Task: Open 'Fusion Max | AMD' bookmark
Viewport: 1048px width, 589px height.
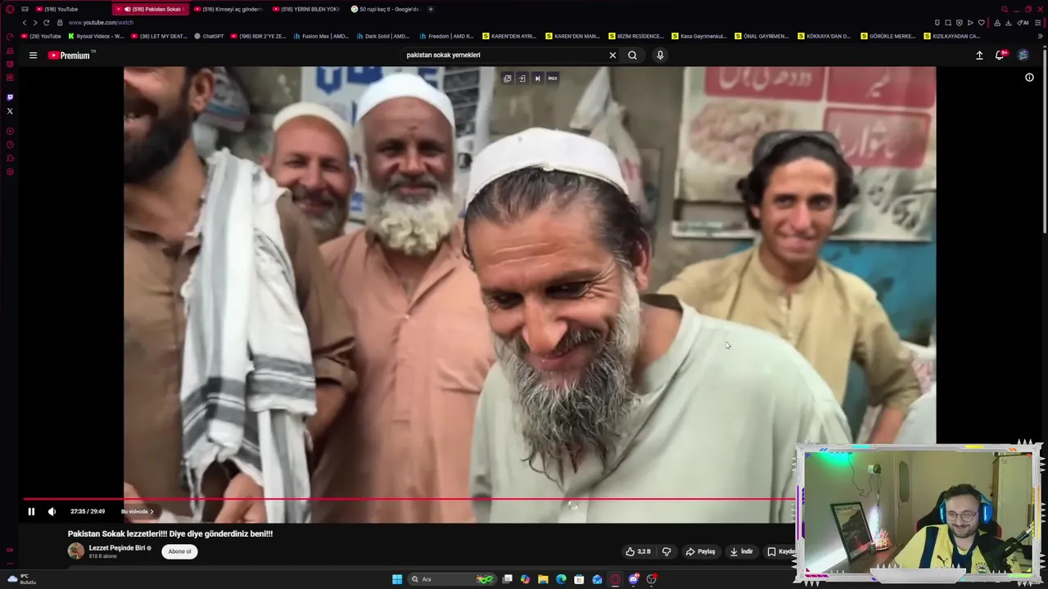Action: pyautogui.click(x=321, y=36)
